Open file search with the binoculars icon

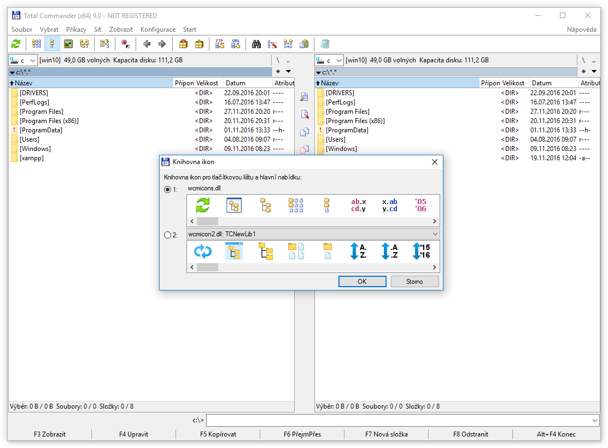pos(256,44)
